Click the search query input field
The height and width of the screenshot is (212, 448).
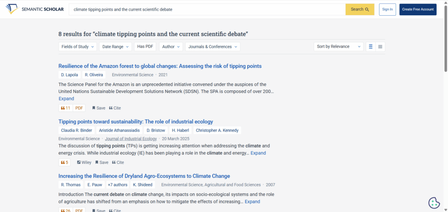(x=207, y=10)
